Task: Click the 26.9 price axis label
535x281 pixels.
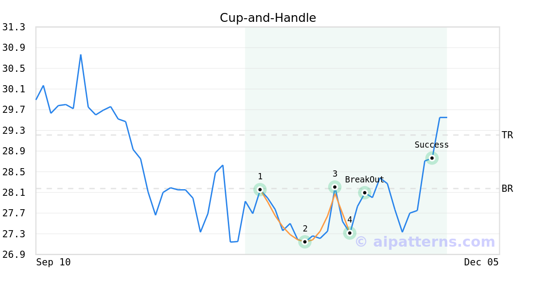Action: pyautogui.click(x=13, y=255)
